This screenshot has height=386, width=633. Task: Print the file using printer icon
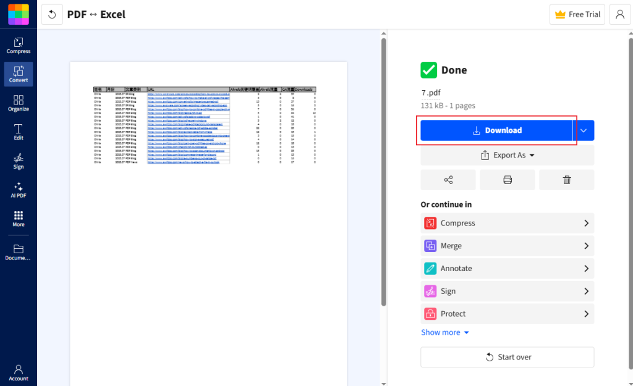(x=508, y=180)
